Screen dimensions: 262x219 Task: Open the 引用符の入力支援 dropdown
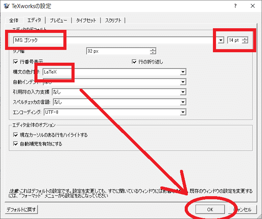tap(119, 92)
